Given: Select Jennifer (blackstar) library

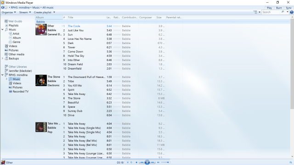Looking at the screenshot, I should 18,71.
